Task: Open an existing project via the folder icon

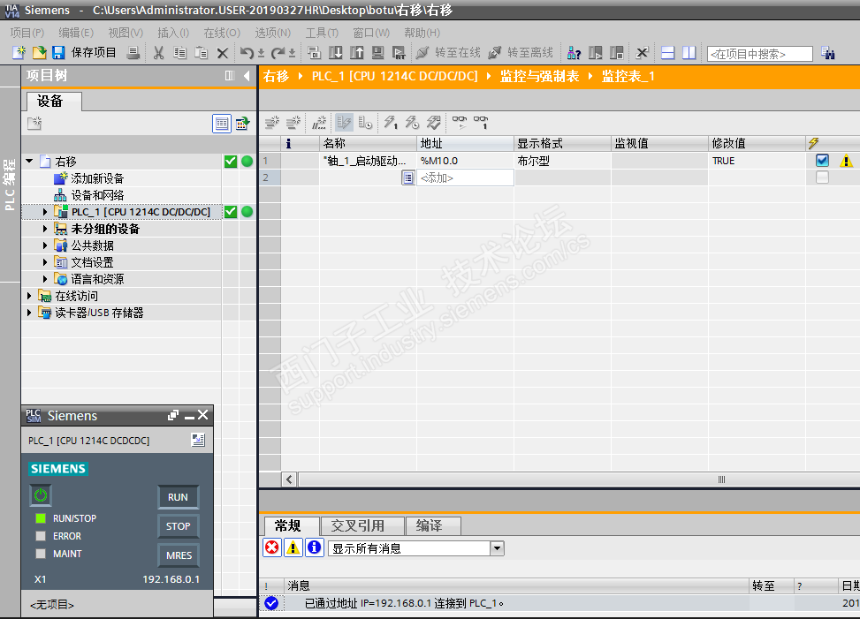Action: [x=39, y=53]
